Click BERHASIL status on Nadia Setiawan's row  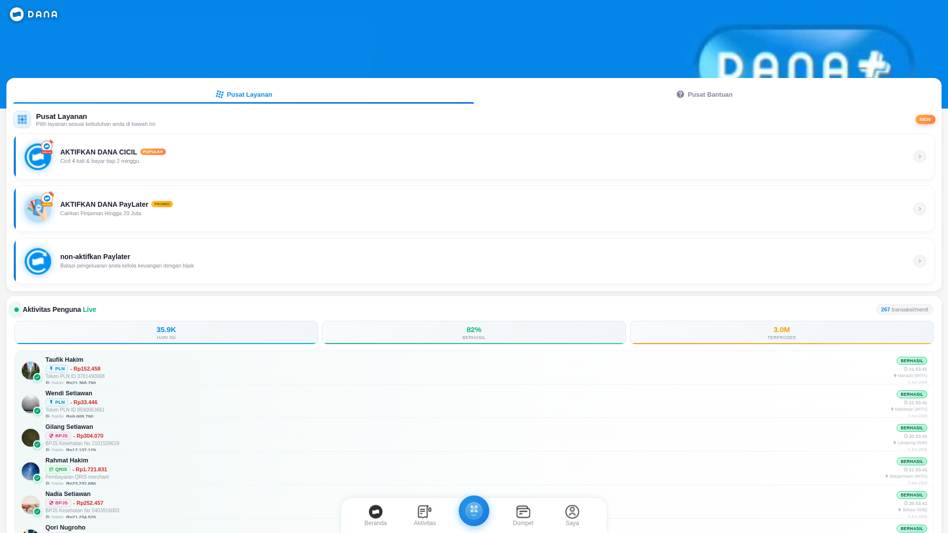pyautogui.click(x=911, y=495)
